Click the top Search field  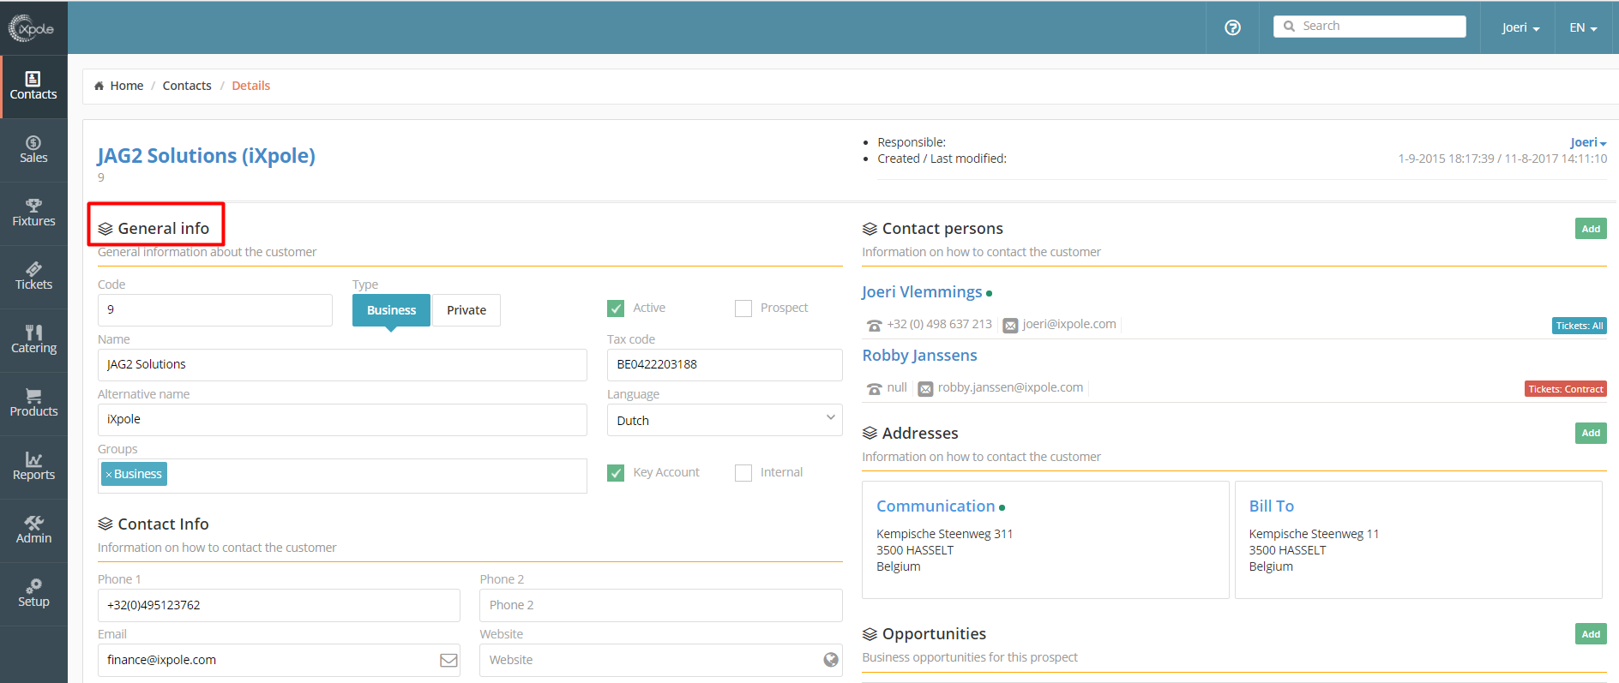pyautogui.click(x=1369, y=27)
